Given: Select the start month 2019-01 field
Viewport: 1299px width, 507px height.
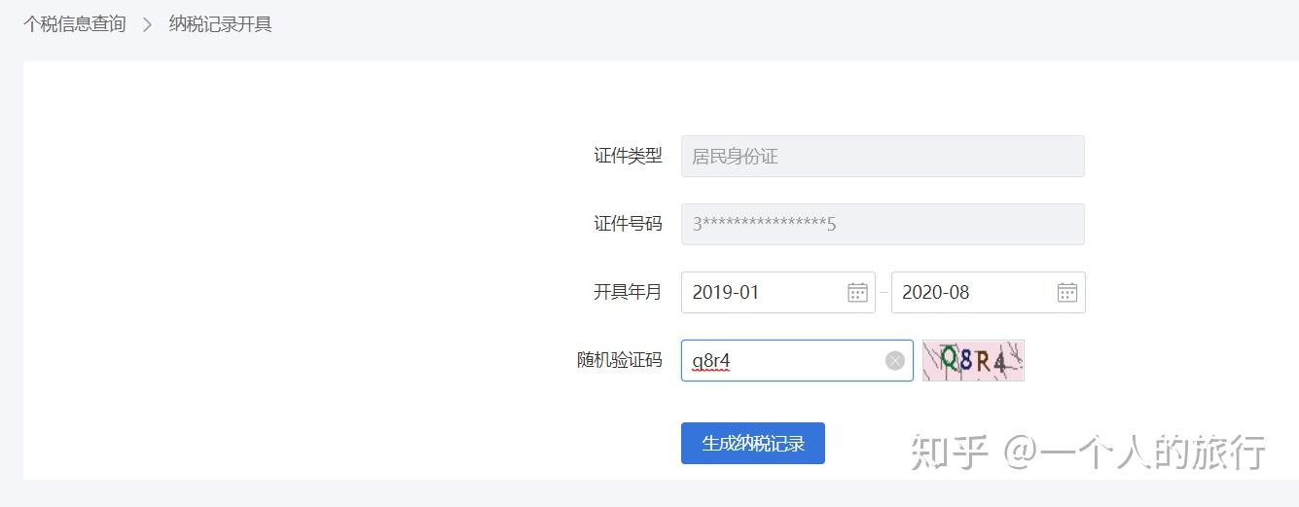Looking at the screenshot, I should click(759, 293).
